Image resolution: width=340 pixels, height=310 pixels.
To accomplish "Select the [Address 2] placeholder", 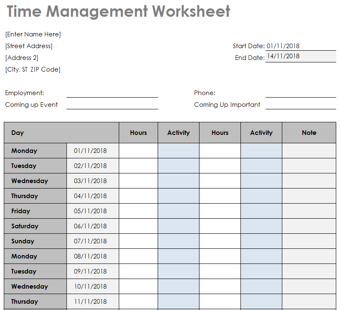I will tap(22, 58).
